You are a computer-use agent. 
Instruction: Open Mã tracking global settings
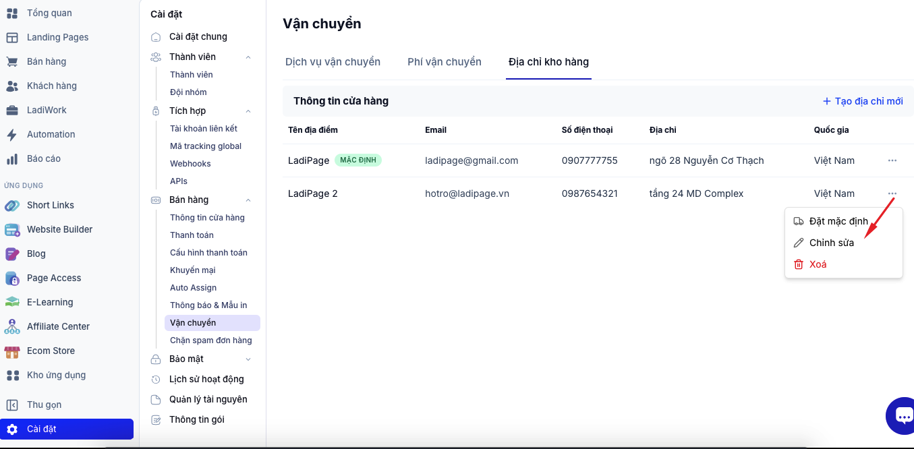coord(206,146)
